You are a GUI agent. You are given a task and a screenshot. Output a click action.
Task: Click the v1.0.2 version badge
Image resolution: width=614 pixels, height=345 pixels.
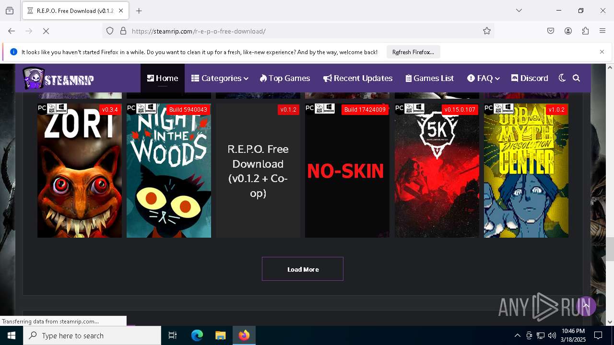556,110
